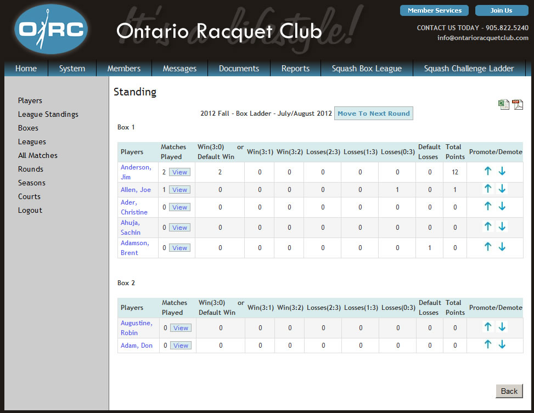
Task: Click Logout in sidebar
Action: click(30, 211)
